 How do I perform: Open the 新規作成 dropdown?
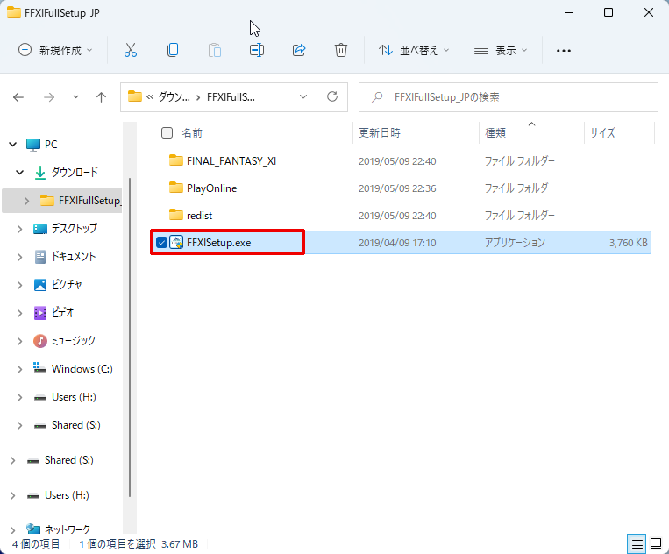pos(55,50)
